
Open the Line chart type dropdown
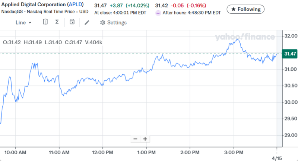(x=23, y=22)
